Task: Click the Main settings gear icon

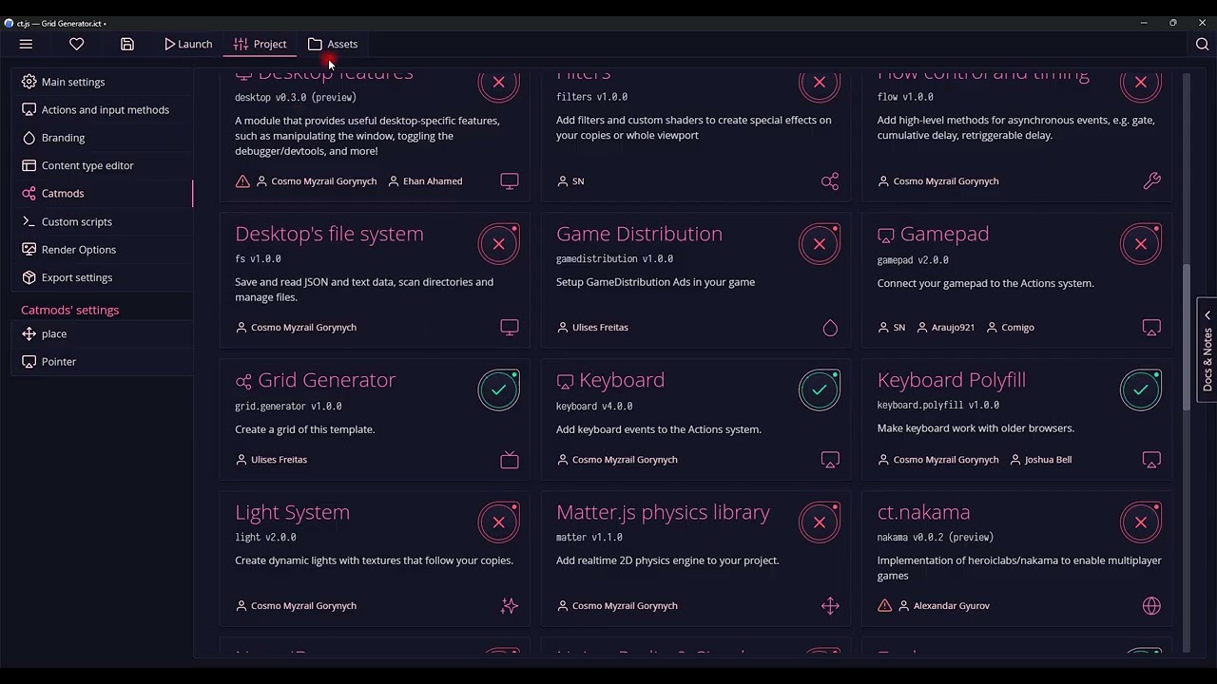Action: 29,82
